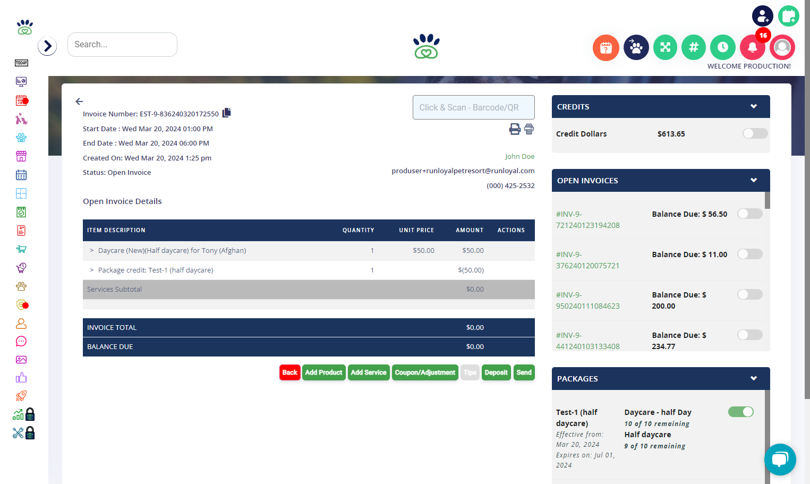Click the print invoice icon

tap(515, 129)
